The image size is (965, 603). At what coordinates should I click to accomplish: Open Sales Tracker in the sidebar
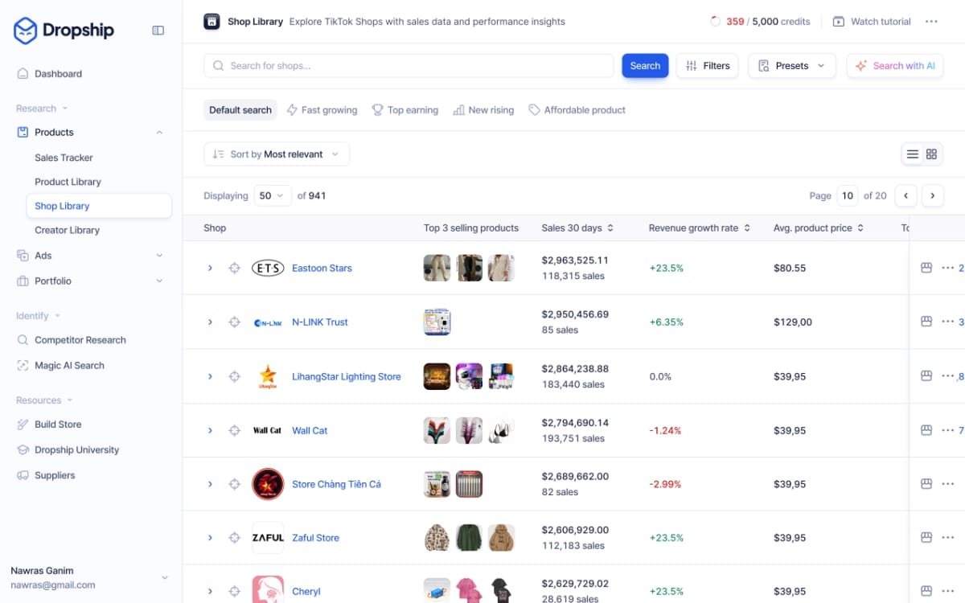coord(64,158)
